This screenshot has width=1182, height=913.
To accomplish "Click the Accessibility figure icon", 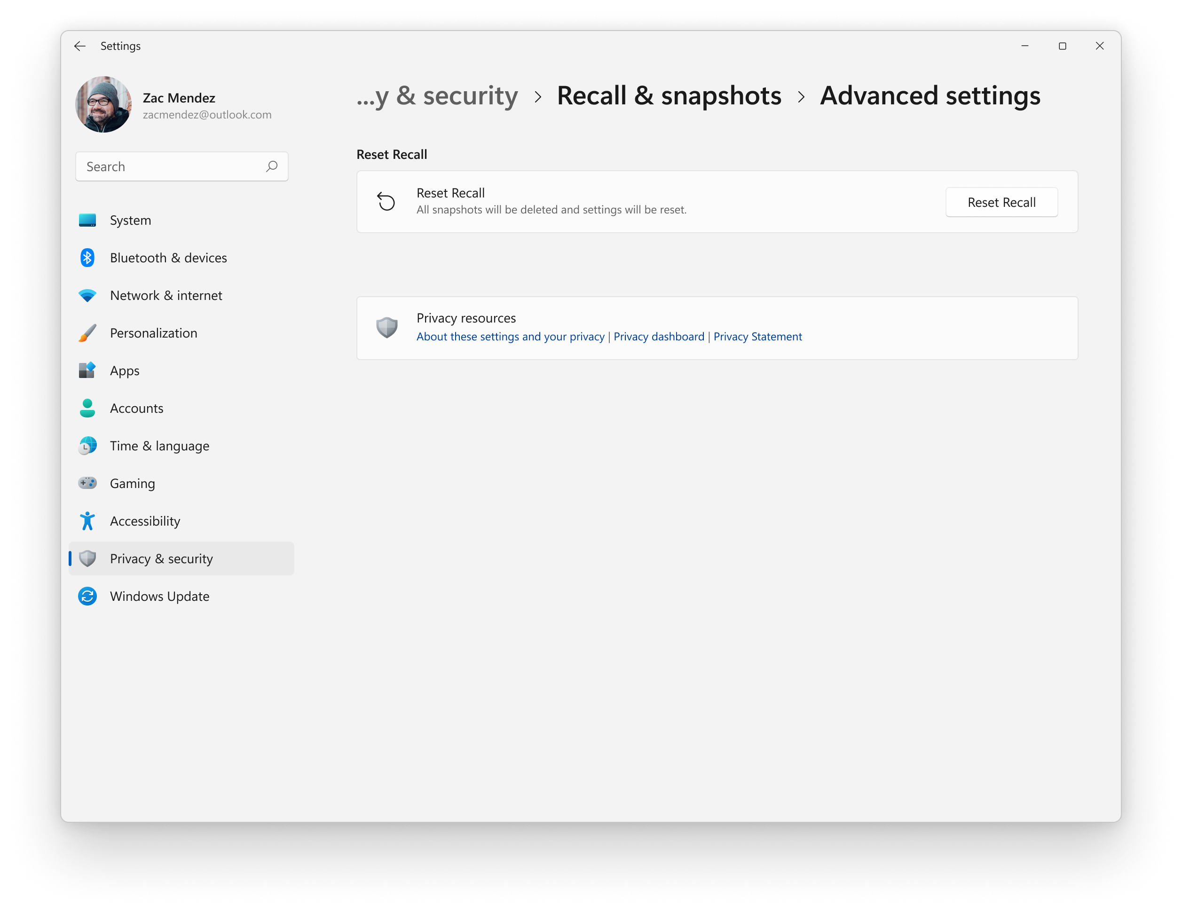I will 87,520.
